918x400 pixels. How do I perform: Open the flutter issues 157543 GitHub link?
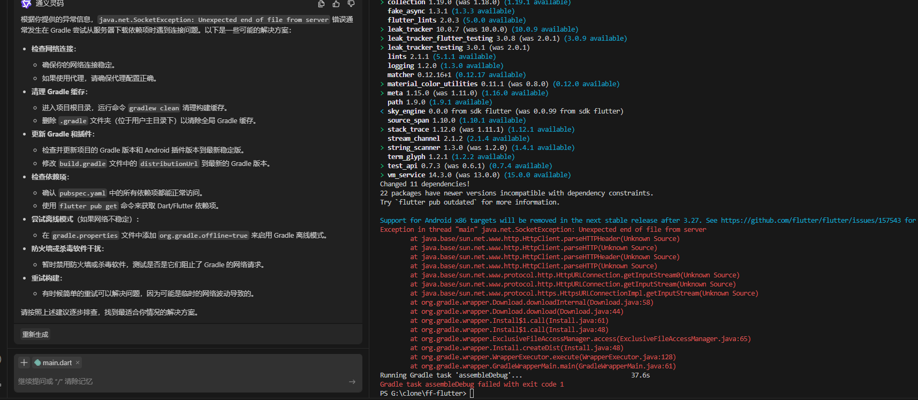[x=810, y=221]
